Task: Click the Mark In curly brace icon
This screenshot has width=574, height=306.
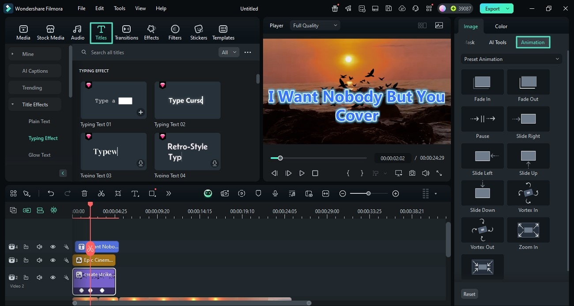Action: [x=348, y=173]
